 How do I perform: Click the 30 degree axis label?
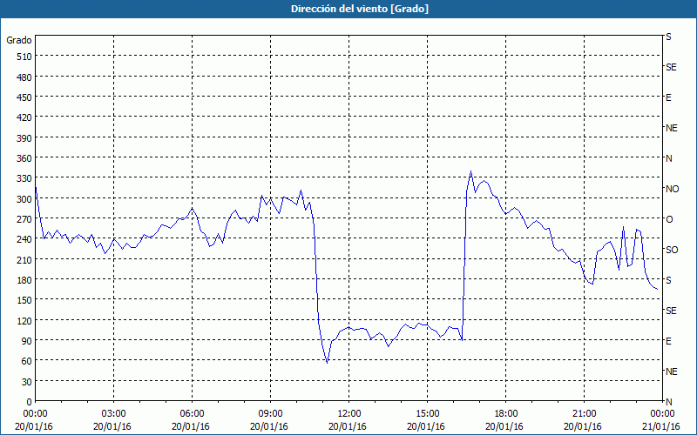pos(26,382)
